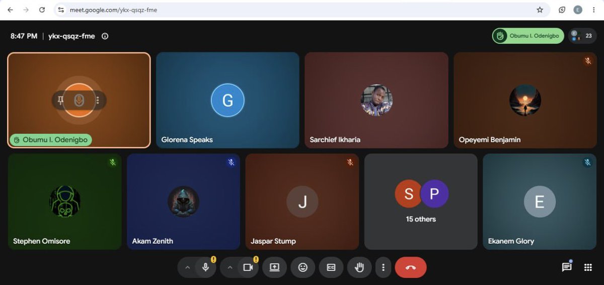Leave the call with the red button
This screenshot has width=604, height=285.
tap(411, 267)
